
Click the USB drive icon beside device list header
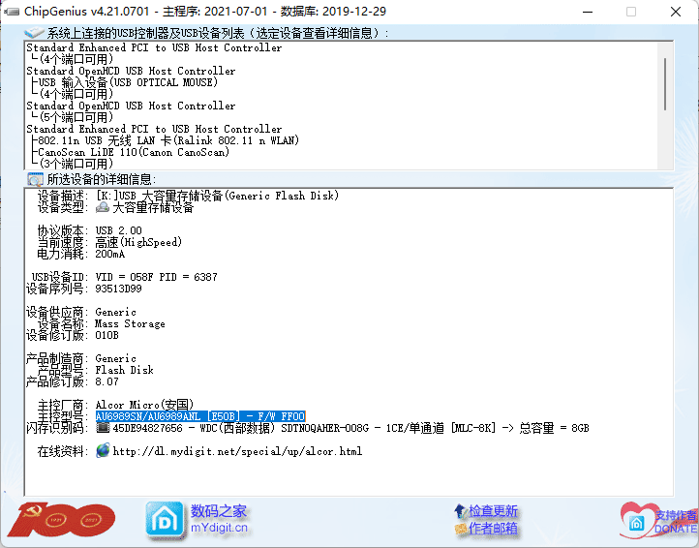coord(34,33)
